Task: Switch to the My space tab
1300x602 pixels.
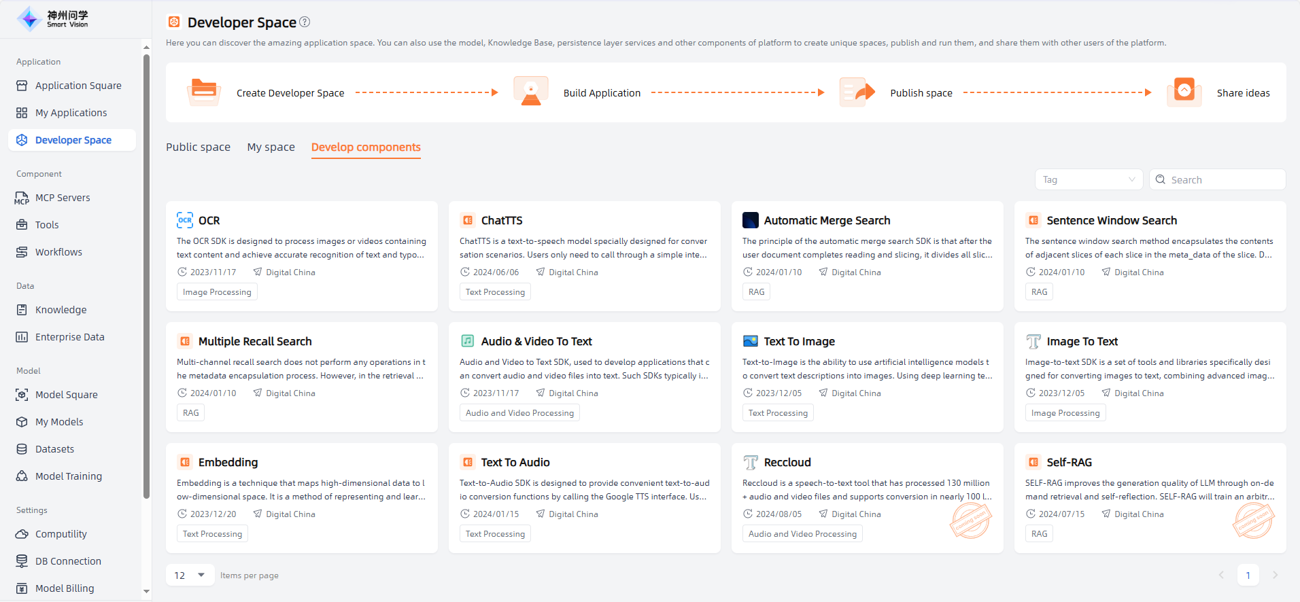Action: [x=271, y=147]
